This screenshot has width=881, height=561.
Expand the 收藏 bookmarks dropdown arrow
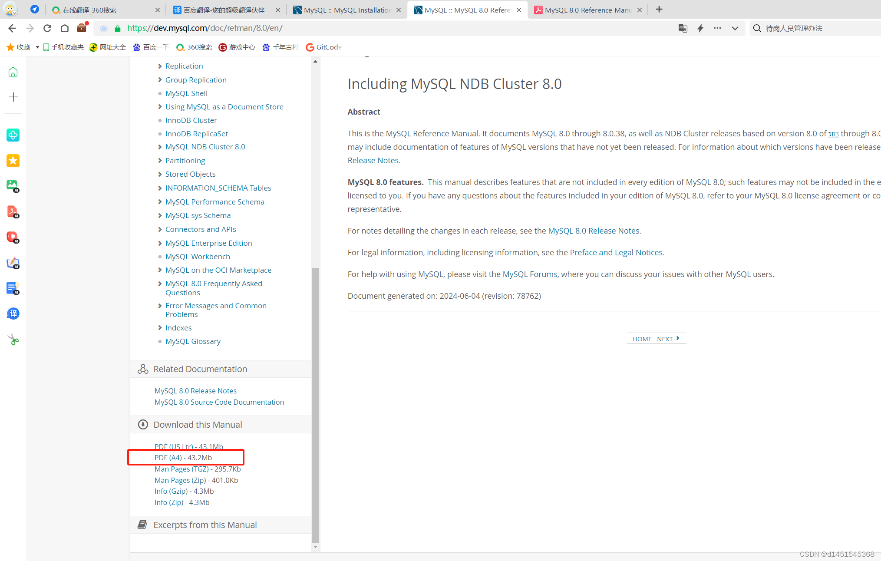pos(37,47)
